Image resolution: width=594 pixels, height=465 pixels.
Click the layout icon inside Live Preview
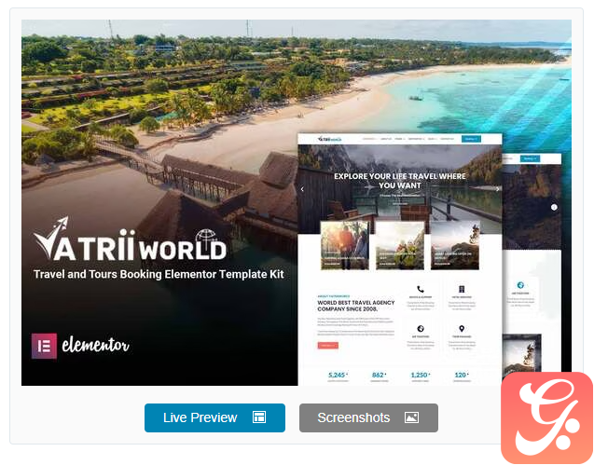260,417
